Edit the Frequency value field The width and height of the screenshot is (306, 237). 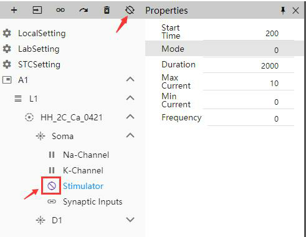251,119
